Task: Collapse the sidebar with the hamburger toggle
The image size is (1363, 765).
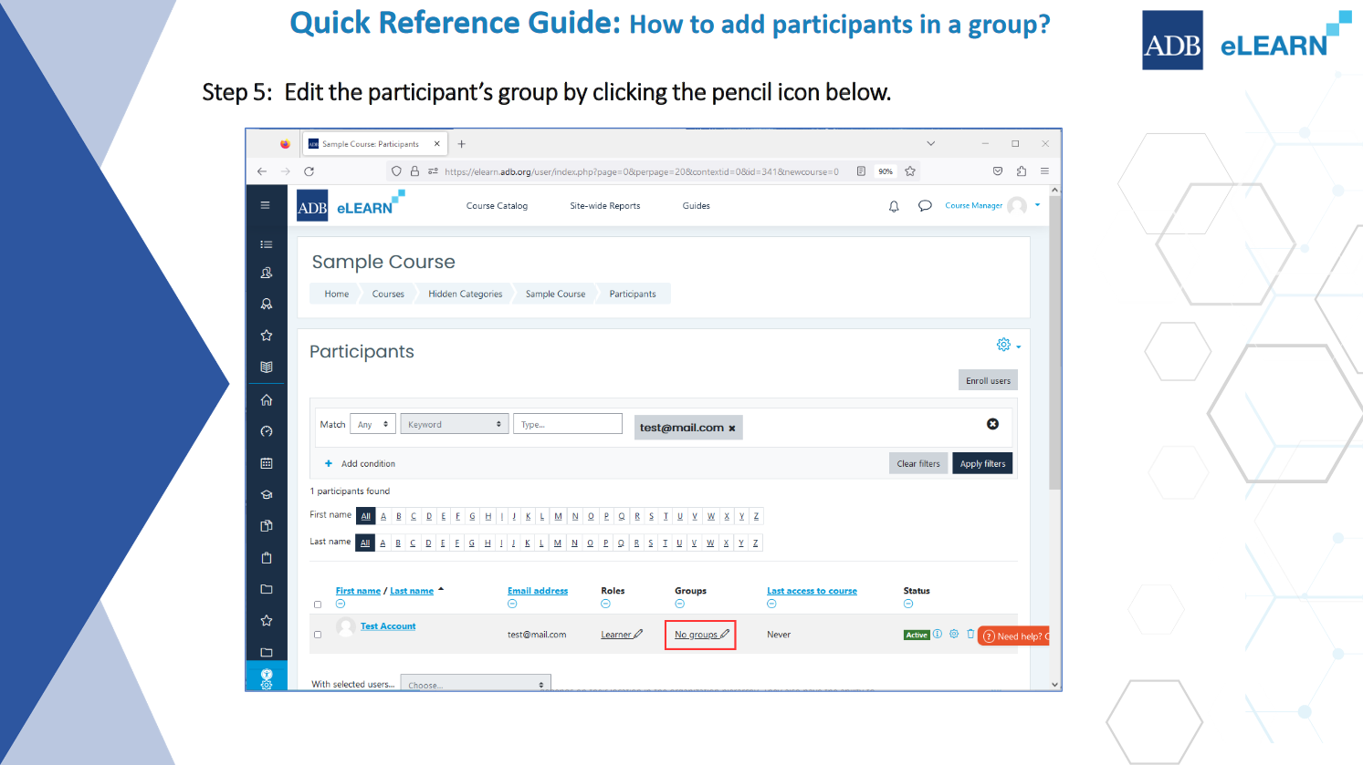Action: tap(266, 204)
